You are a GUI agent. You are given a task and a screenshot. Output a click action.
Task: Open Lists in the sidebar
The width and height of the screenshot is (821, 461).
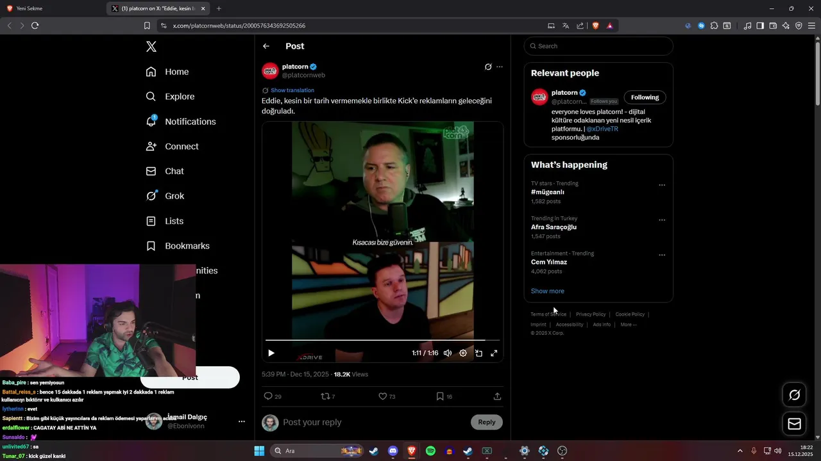click(165, 221)
